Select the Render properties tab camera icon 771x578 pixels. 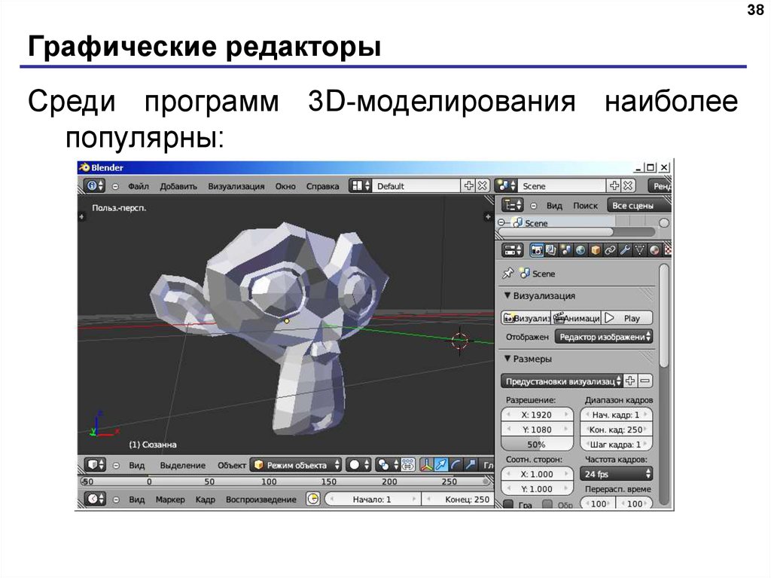click(x=536, y=250)
